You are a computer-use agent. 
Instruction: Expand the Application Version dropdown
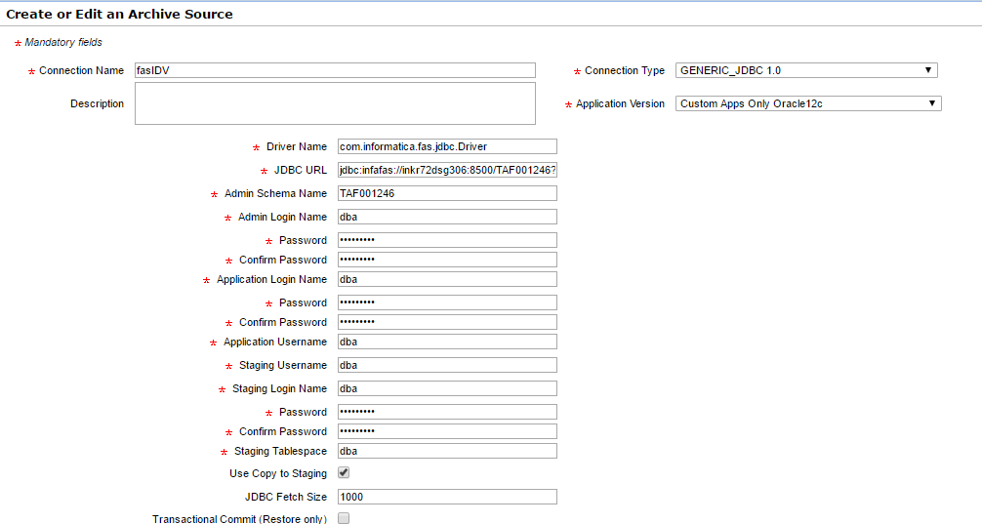[x=808, y=103]
